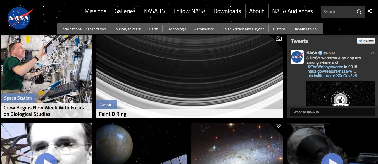This screenshot has width=378, height=164.
Task: Switch to the Journey to Mars tab
Action: coord(128,29)
